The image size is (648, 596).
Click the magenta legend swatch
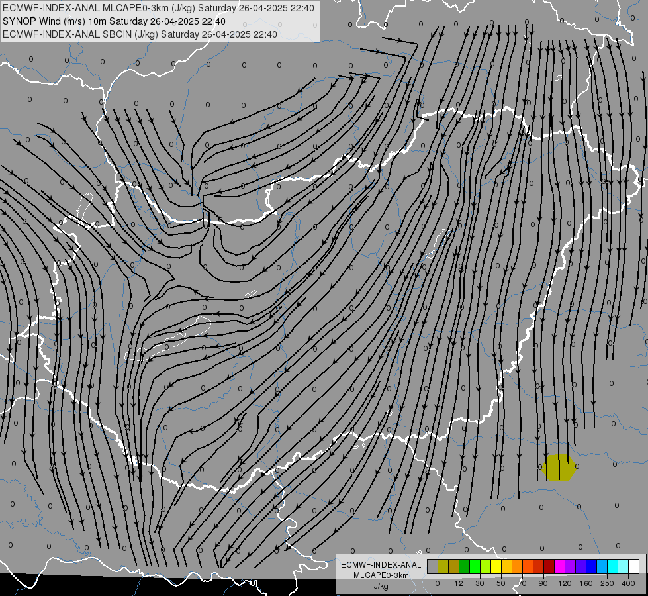pos(560,566)
